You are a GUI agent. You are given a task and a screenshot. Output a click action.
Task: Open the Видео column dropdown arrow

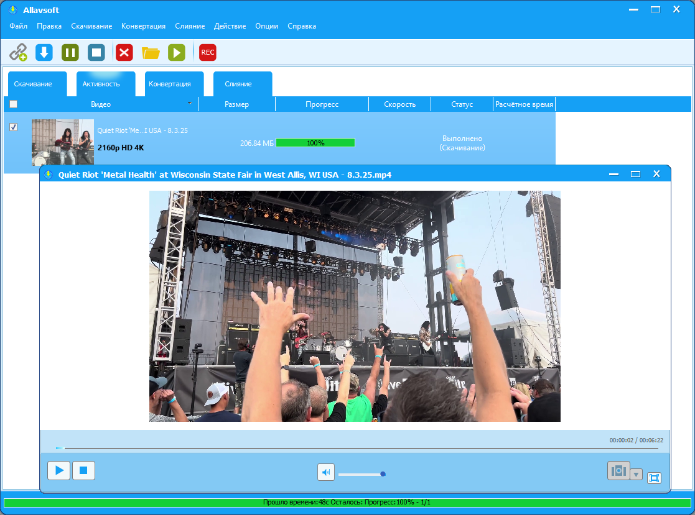pyautogui.click(x=190, y=103)
